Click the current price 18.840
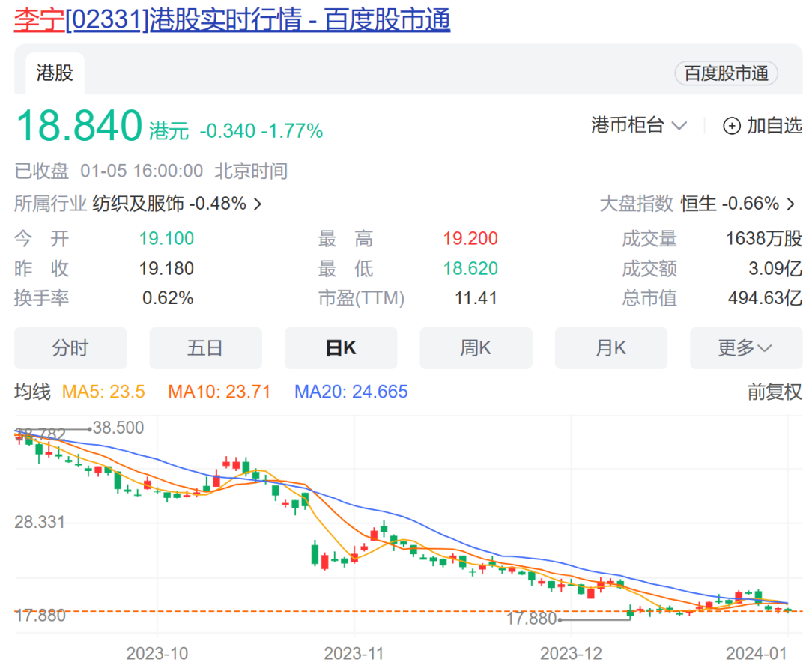 [x=79, y=125]
